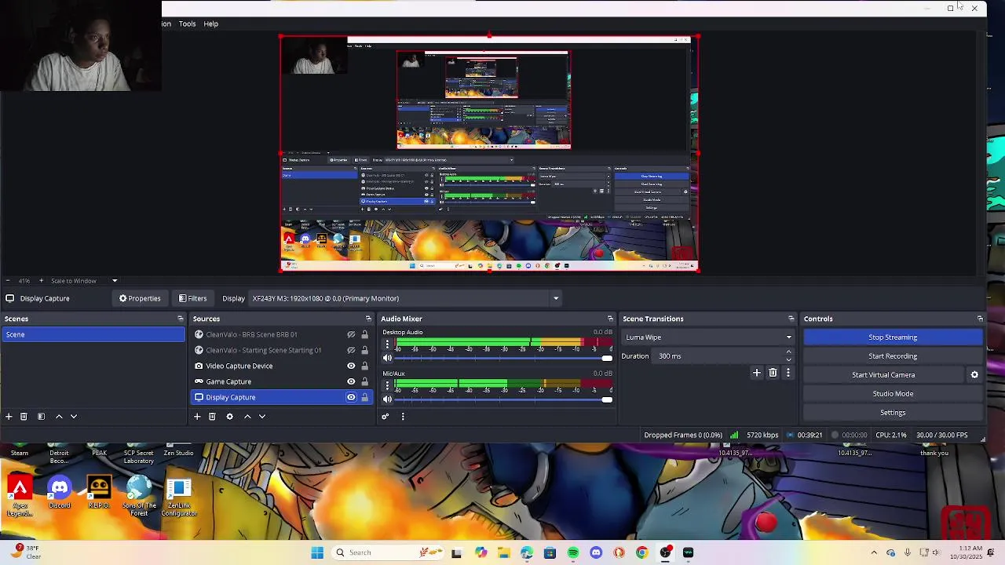Adjust Desktop Audio volume slider
1005x565 pixels.
503,359
